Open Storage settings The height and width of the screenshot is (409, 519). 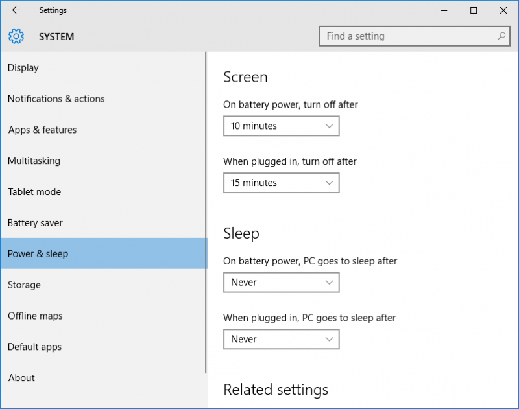(24, 285)
